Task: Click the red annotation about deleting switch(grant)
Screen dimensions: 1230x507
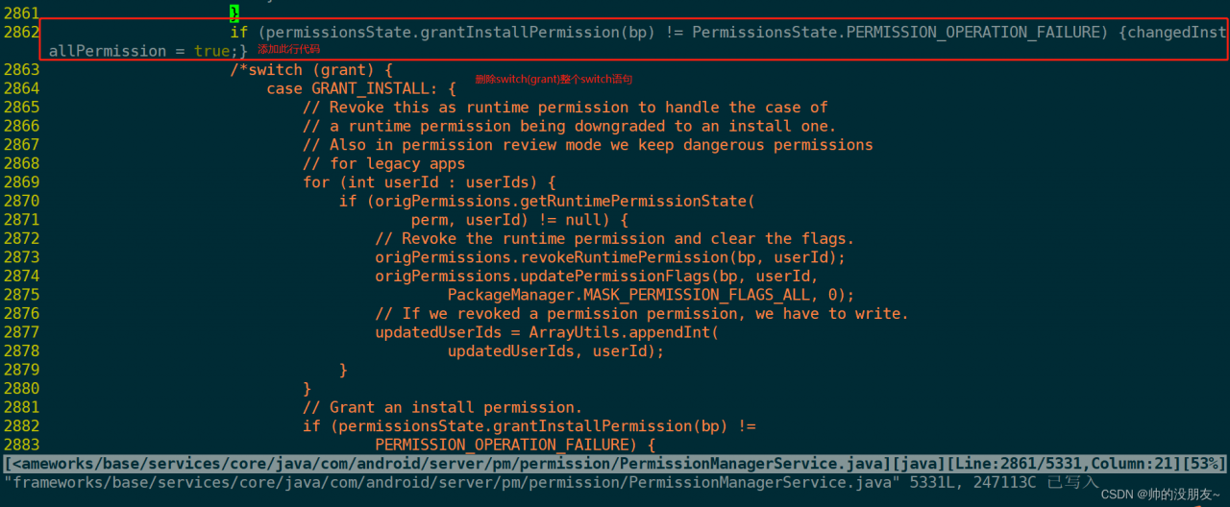Action: pyautogui.click(x=554, y=79)
